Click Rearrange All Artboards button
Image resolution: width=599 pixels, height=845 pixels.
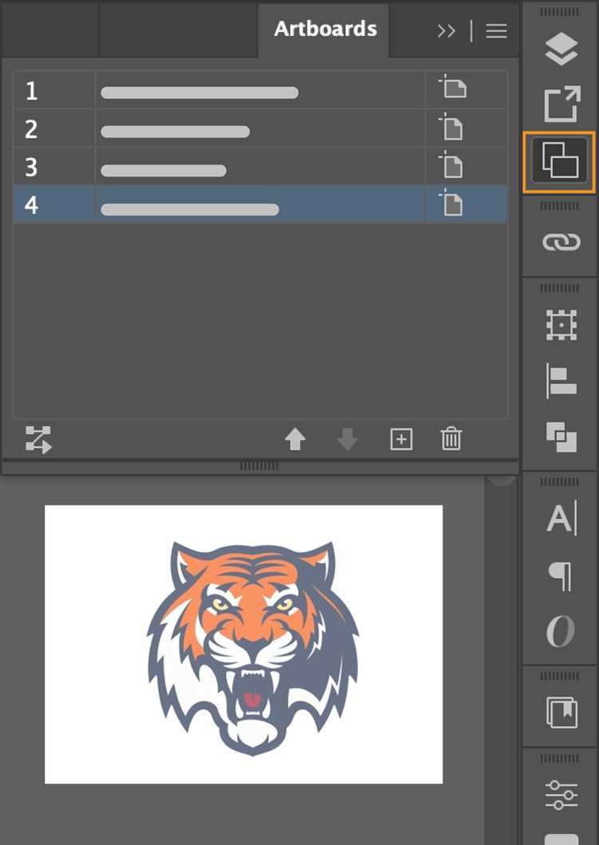coord(38,440)
